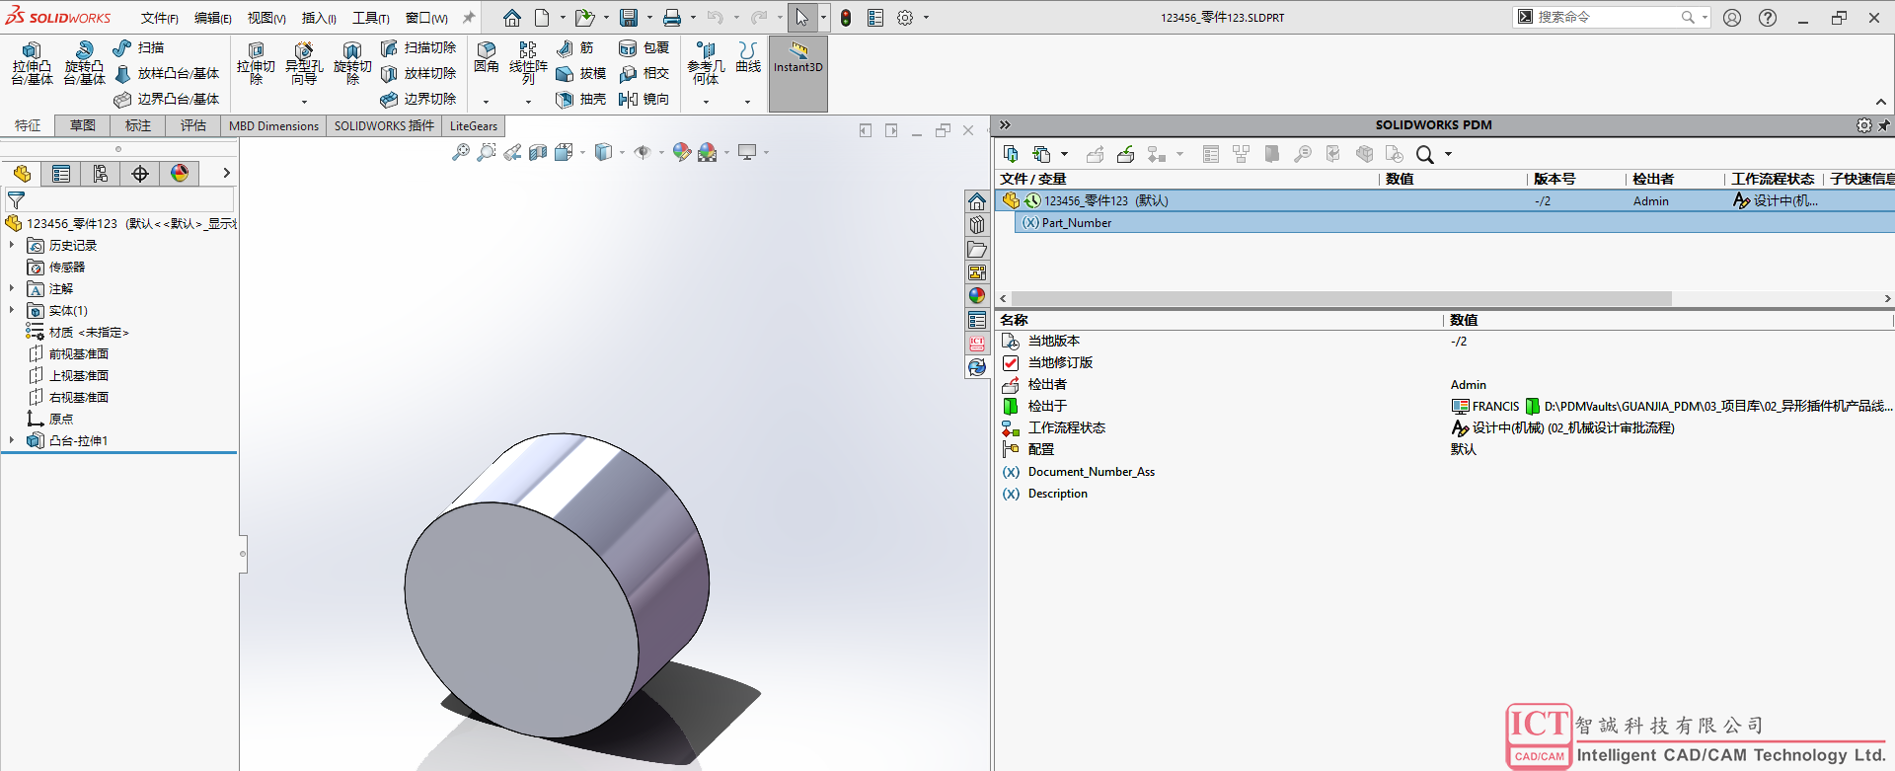Screen dimensions: 1895x771
Task: Select the Part_Number variable row
Action: (x=1455, y=222)
